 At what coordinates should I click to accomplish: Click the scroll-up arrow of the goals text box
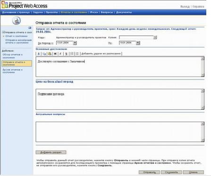click(x=203, y=91)
